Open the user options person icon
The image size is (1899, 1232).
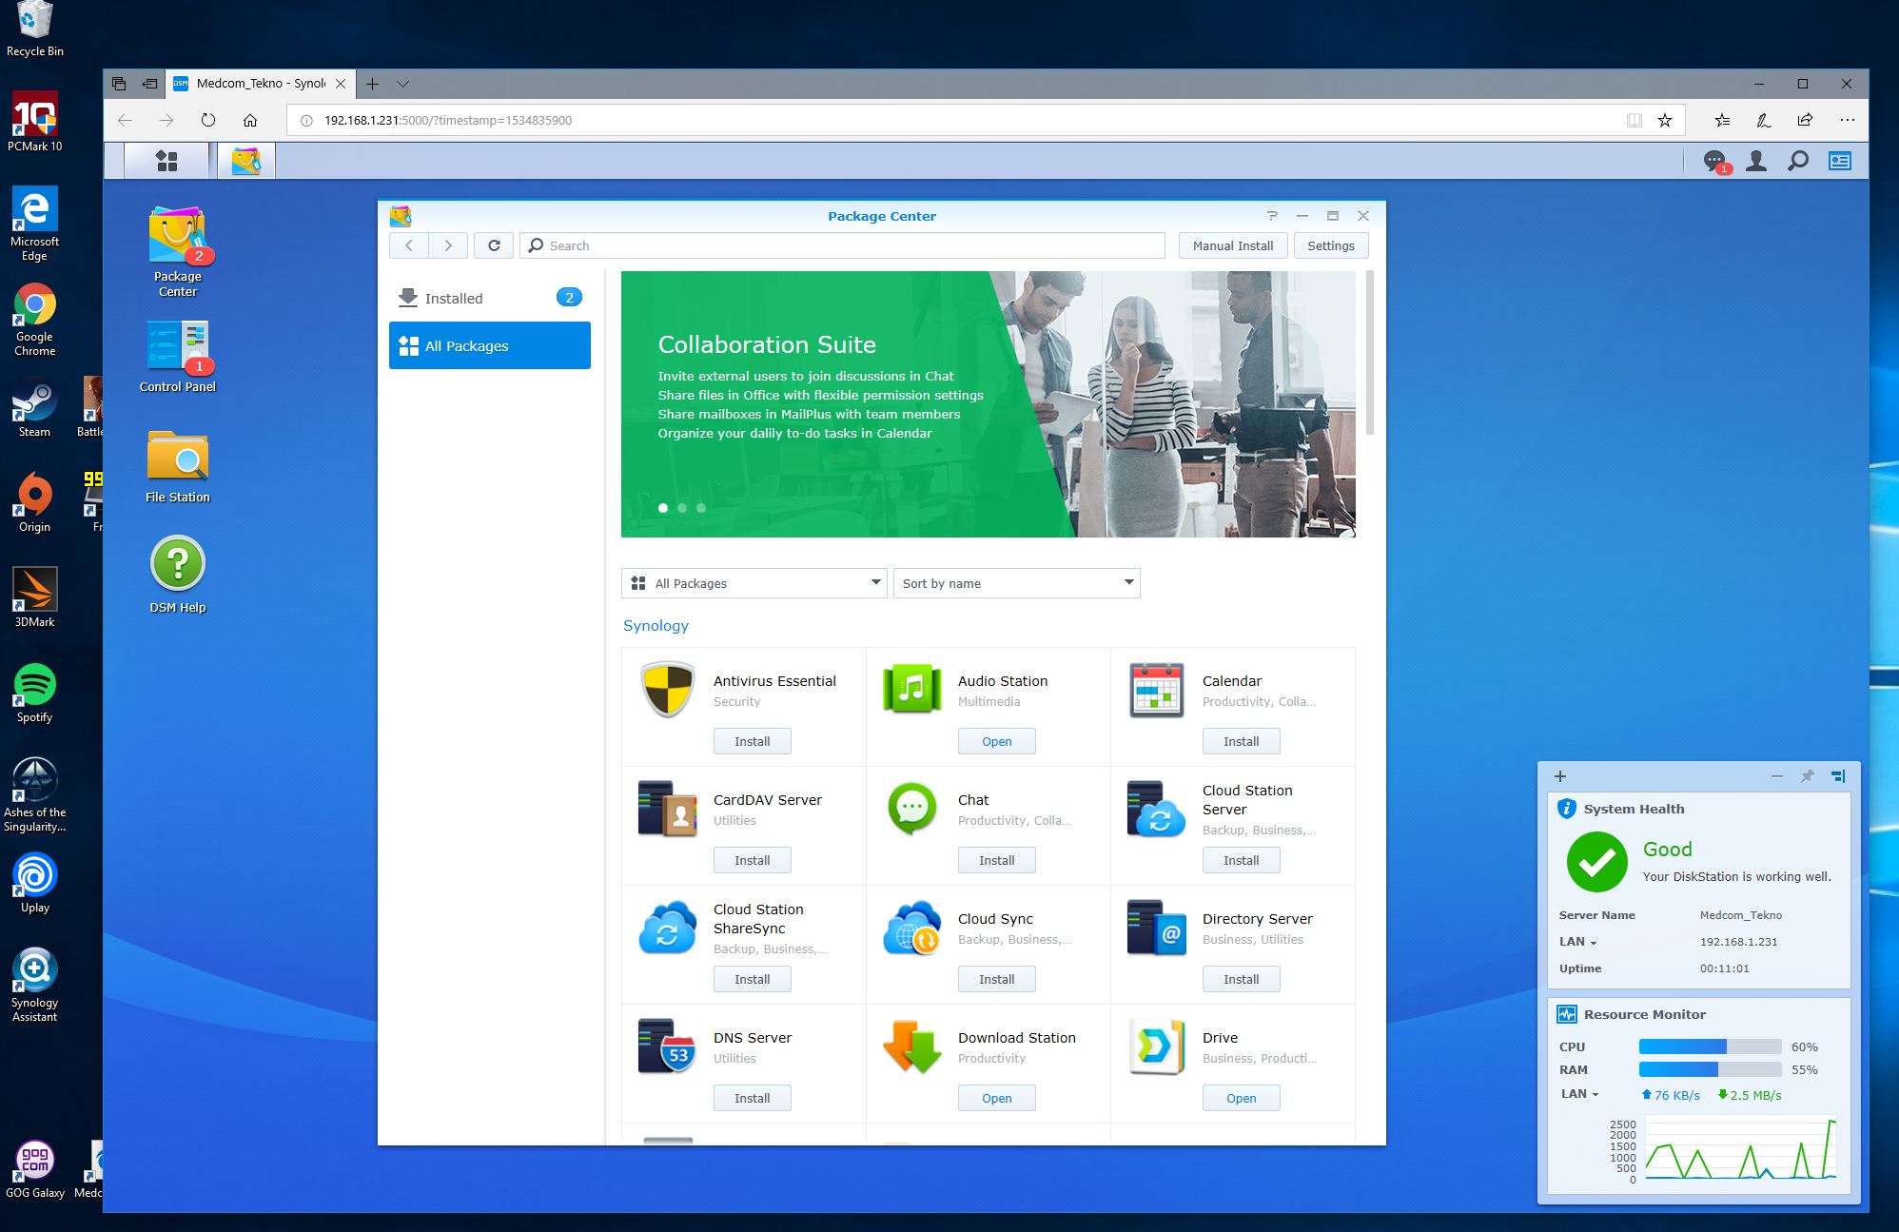point(1756,161)
